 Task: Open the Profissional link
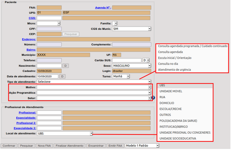(27, 113)
